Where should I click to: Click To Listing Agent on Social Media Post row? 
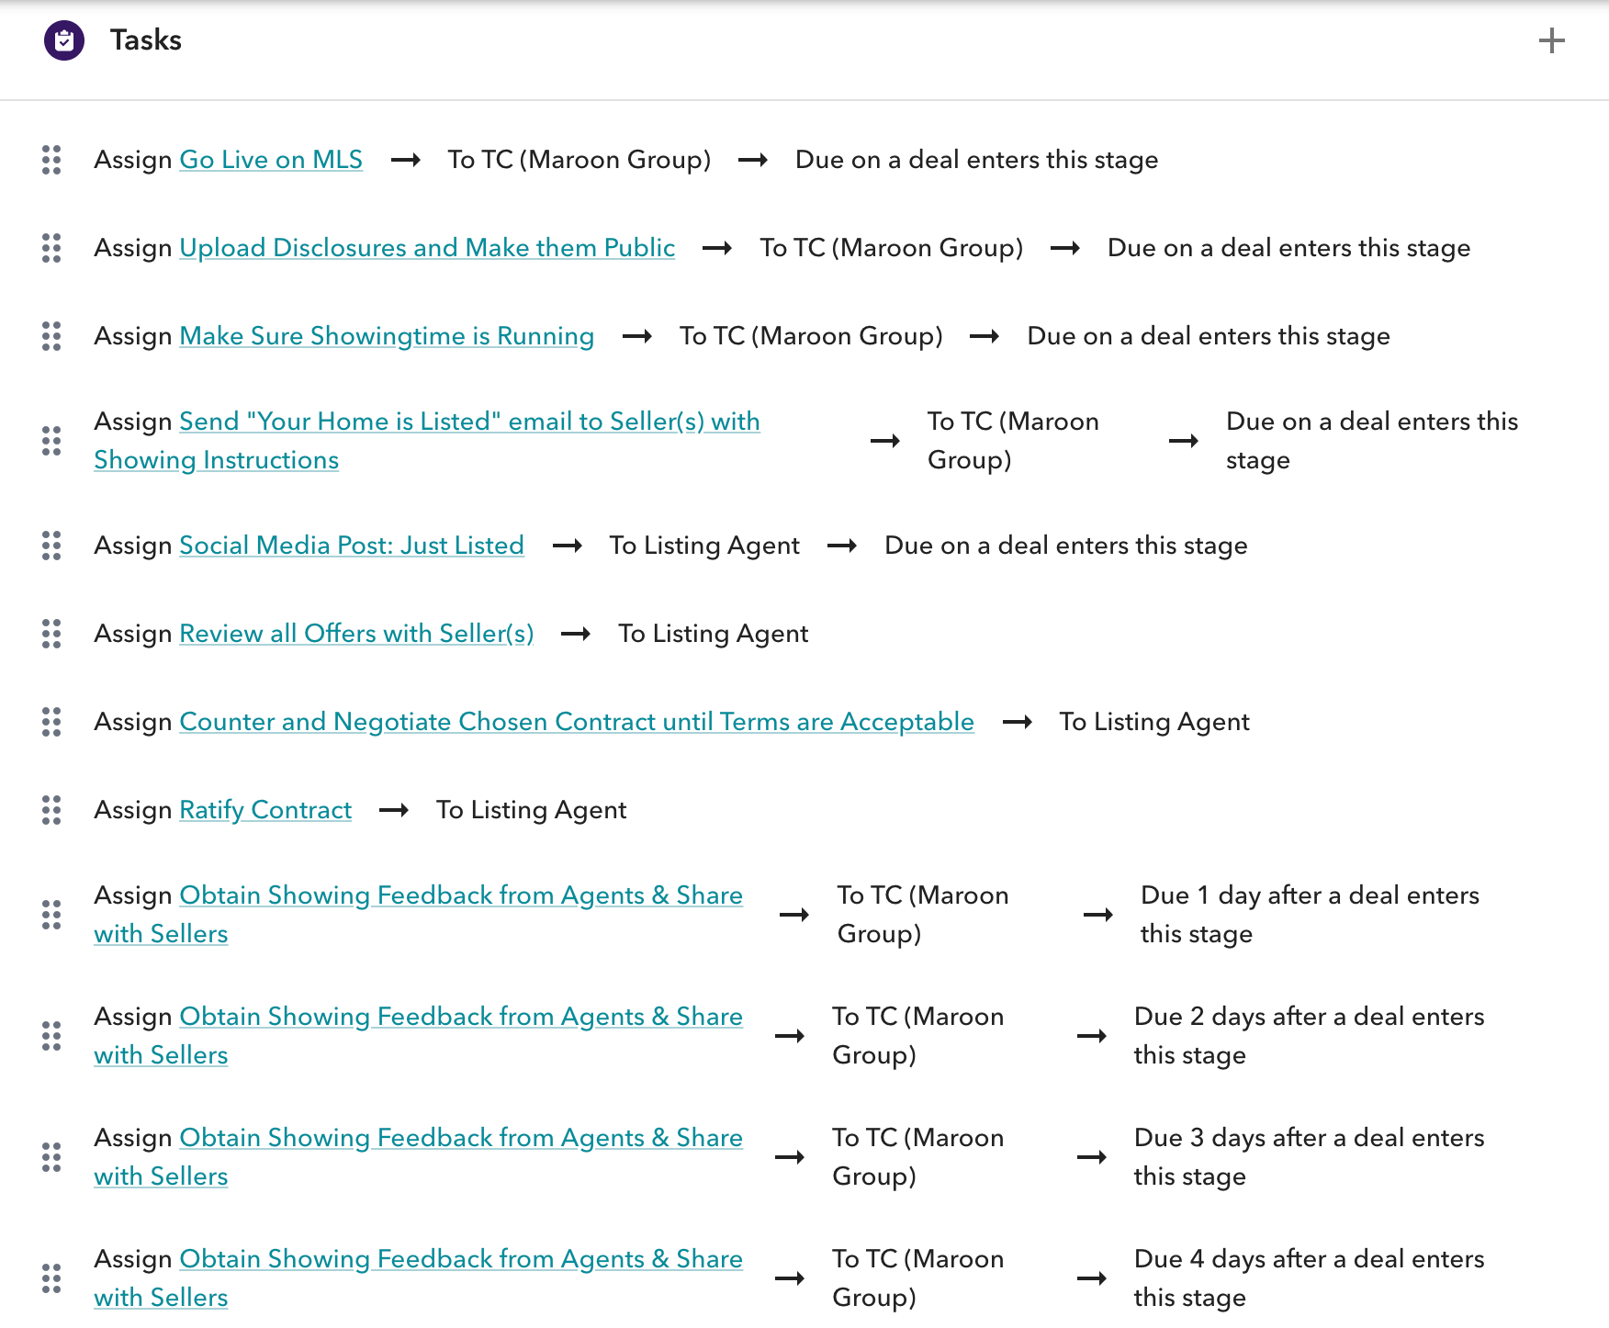click(x=704, y=546)
